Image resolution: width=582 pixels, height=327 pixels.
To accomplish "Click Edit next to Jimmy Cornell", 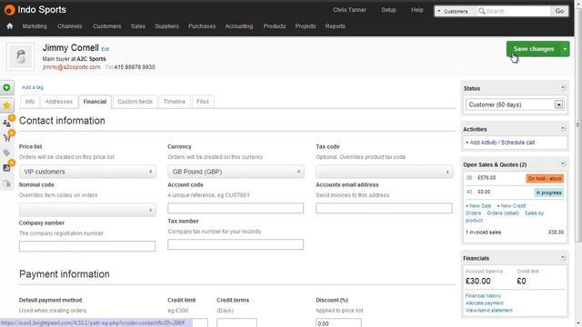I will click(x=105, y=49).
